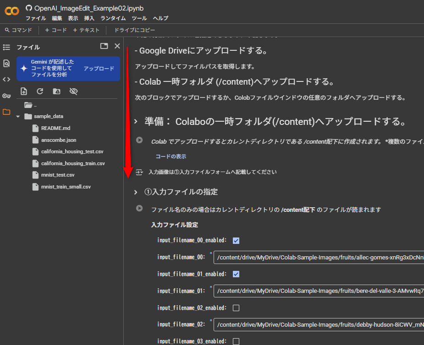This screenshot has height=345, width=424.
Task: Open the find and replace sidebar icon
Action: 6,64
